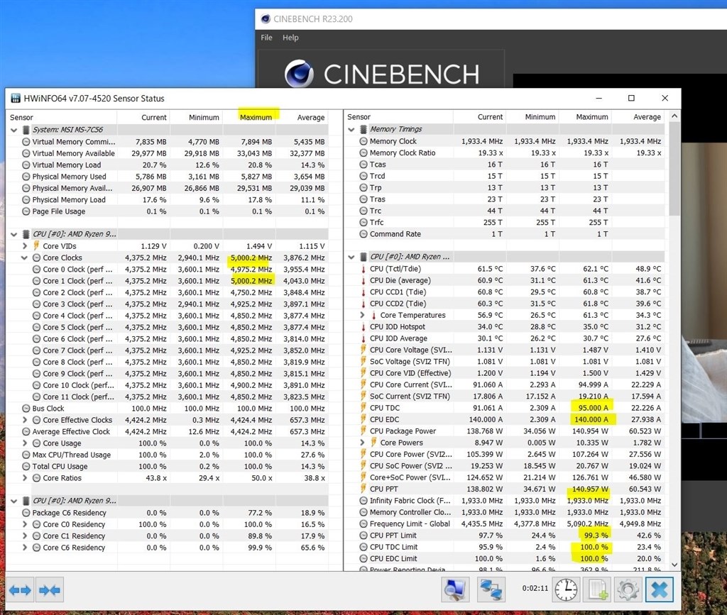Click the 5,000.2 MHz Core Clocks maximum value
The width and height of the screenshot is (727, 615).
[251, 257]
